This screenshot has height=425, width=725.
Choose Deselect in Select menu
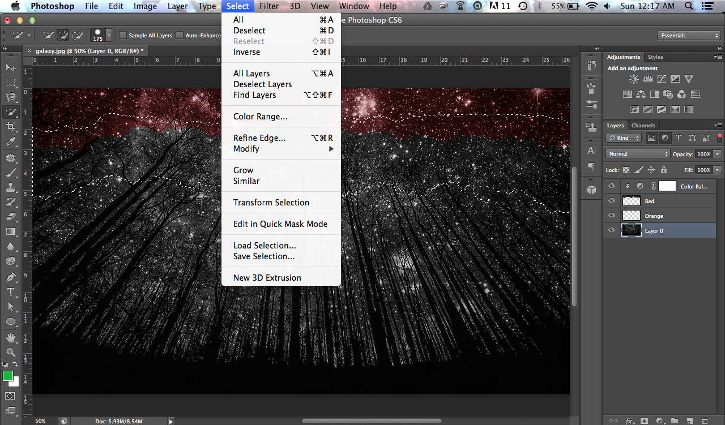point(281,31)
